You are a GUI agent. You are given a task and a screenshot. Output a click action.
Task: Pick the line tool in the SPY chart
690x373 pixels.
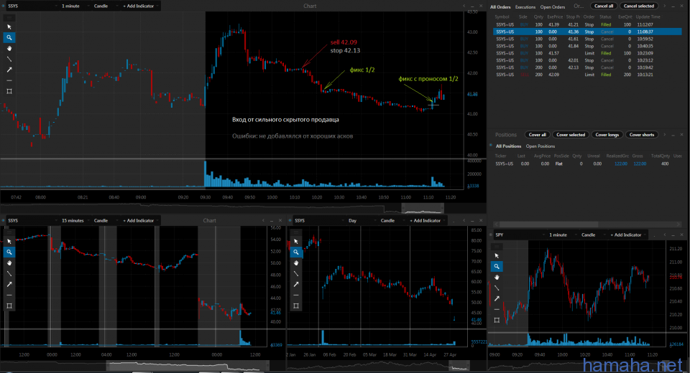(x=497, y=288)
